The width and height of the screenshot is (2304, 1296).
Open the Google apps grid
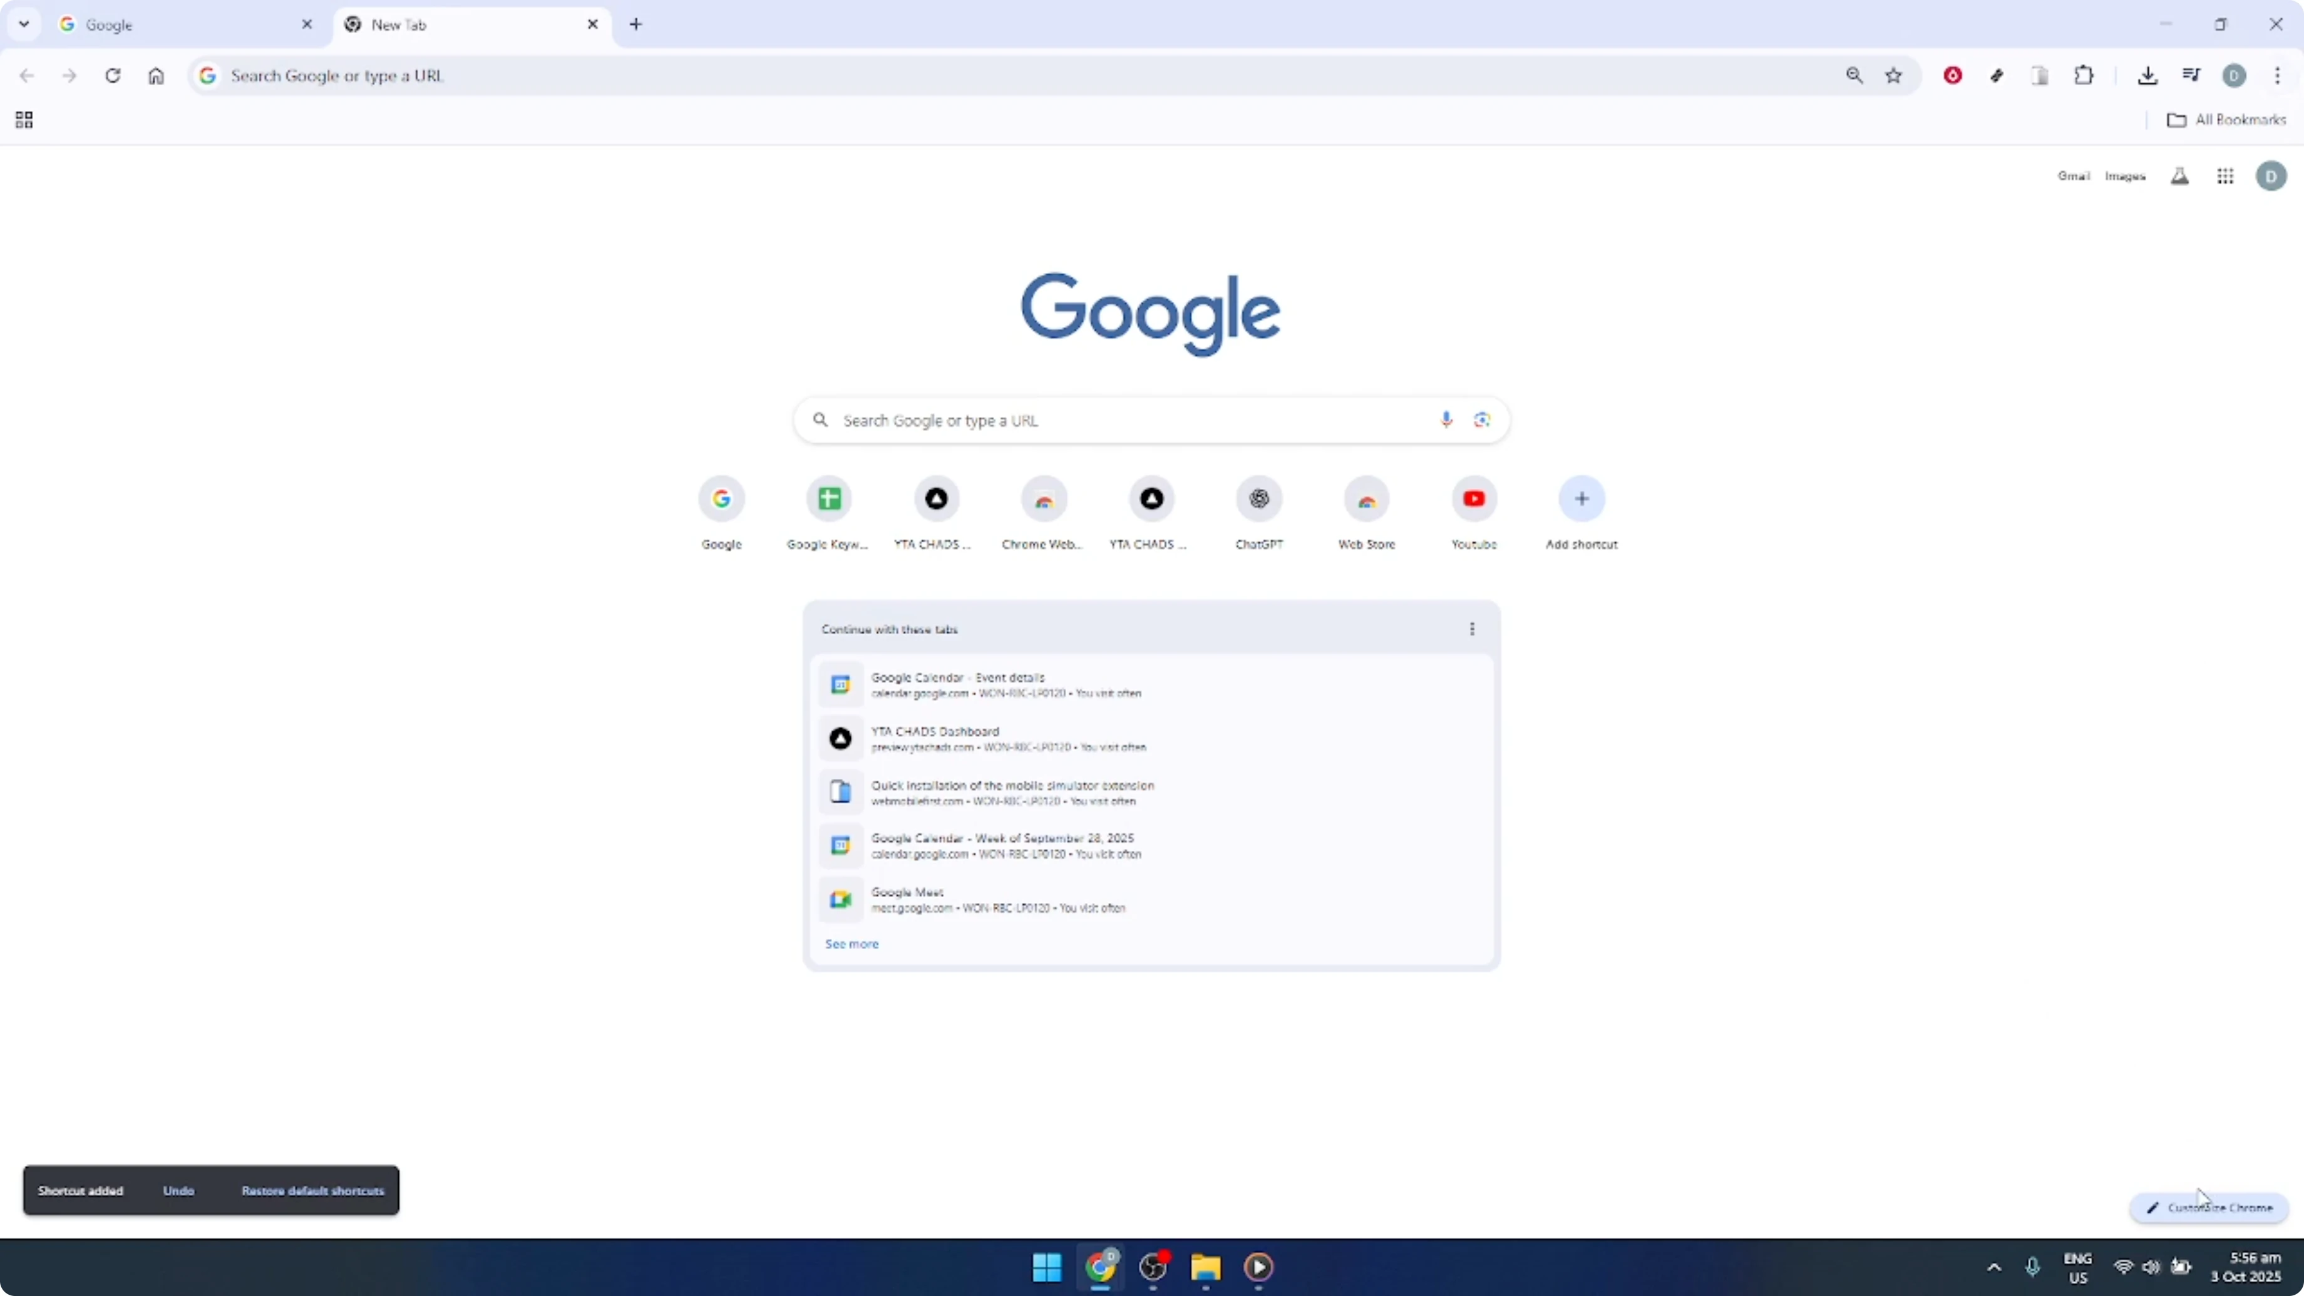[2225, 175]
